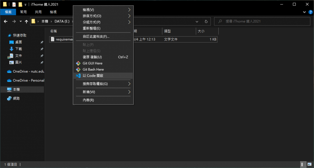This screenshot has height=168, width=314.
Task: Choose 復原 複製(U) undo entry
Action: click(x=103, y=57)
